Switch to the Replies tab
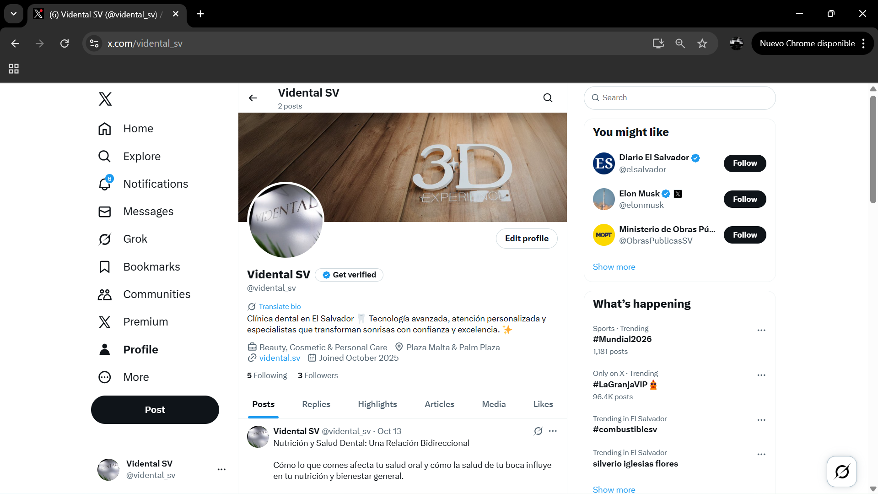 click(x=316, y=404)
